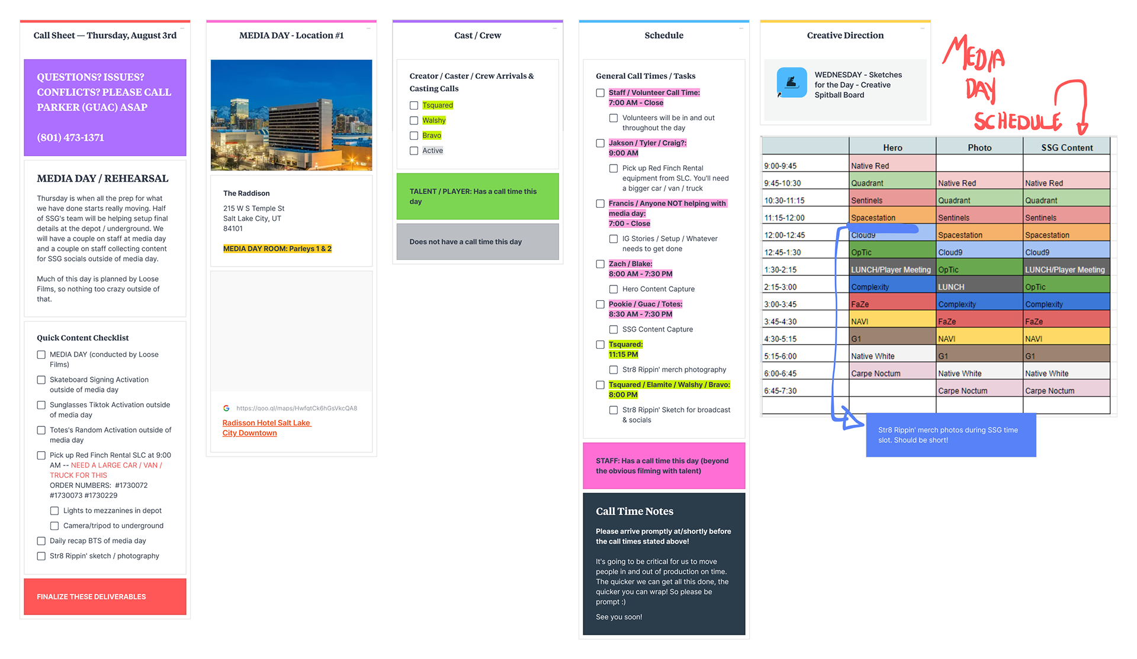Viewport: 1137px width, 659px height.
Task: Collapse the Call Sheet column
Action: click(182, 28)
